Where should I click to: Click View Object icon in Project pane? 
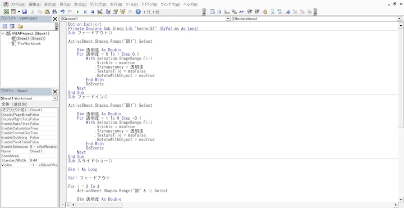click(x=12, y=26)
